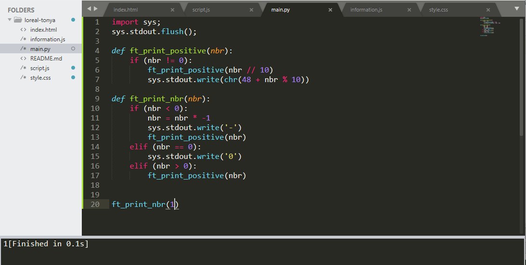This screenshot has width=526, height=265.
Task: Close the main.py tab
Action: tap(330, 10)
